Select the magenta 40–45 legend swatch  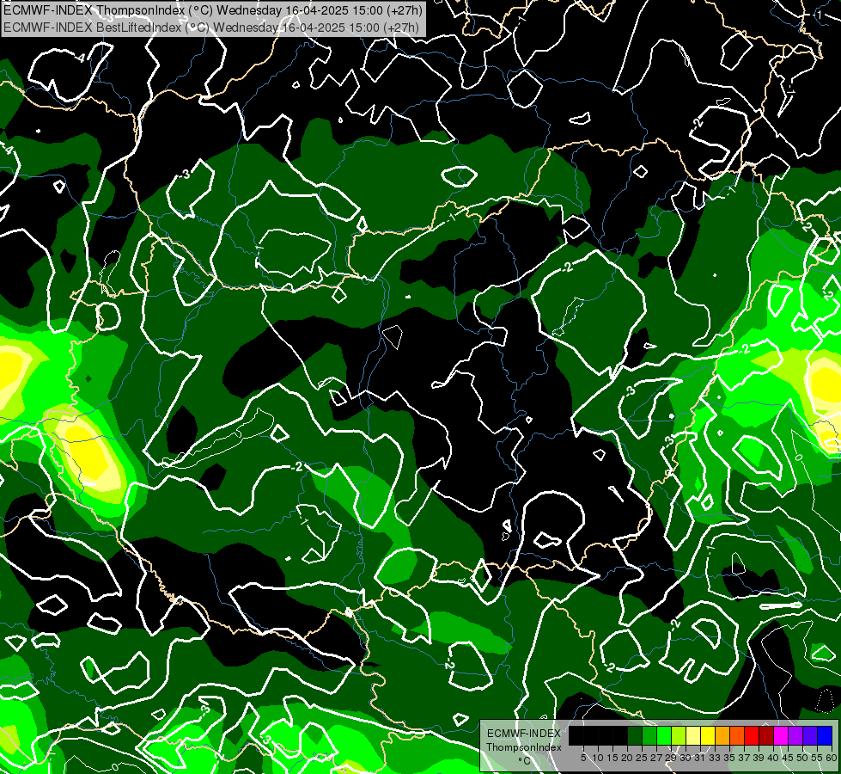(x=781, y=735)
